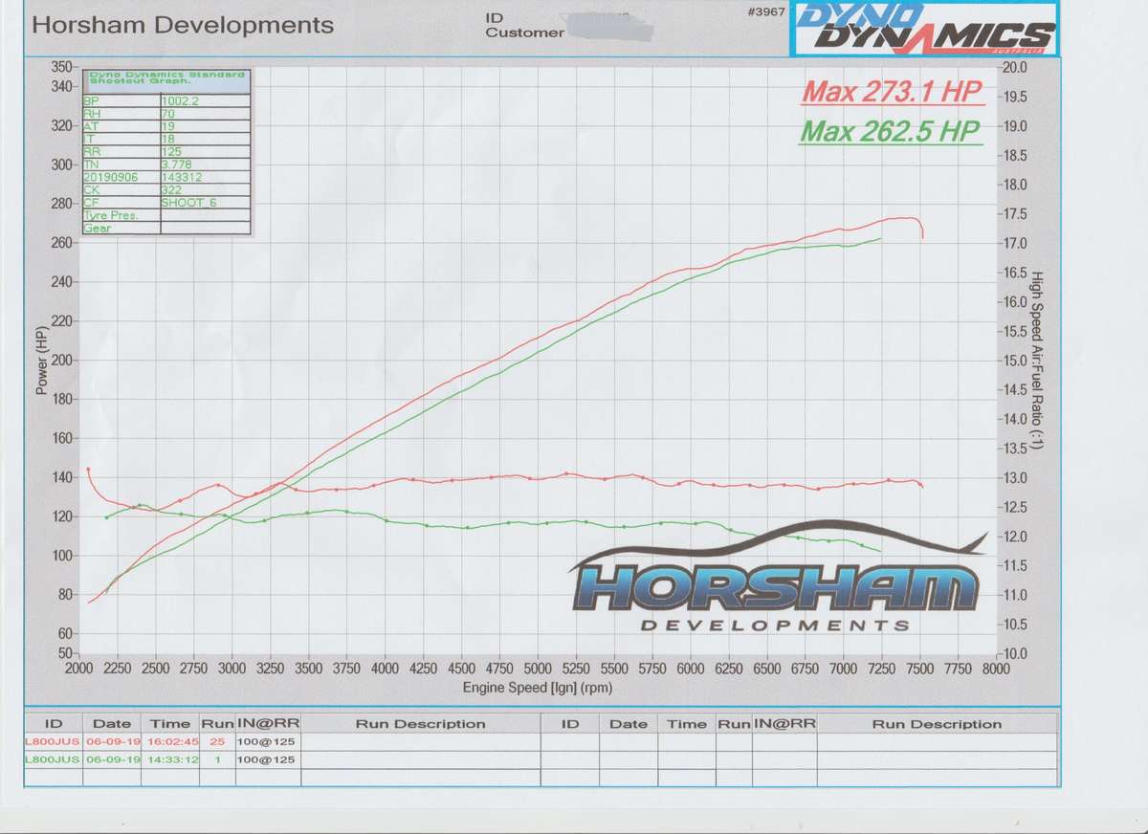Click the right Run Description column header
Viewport: 1148px width, 834px height.
(x=937, y=724)
